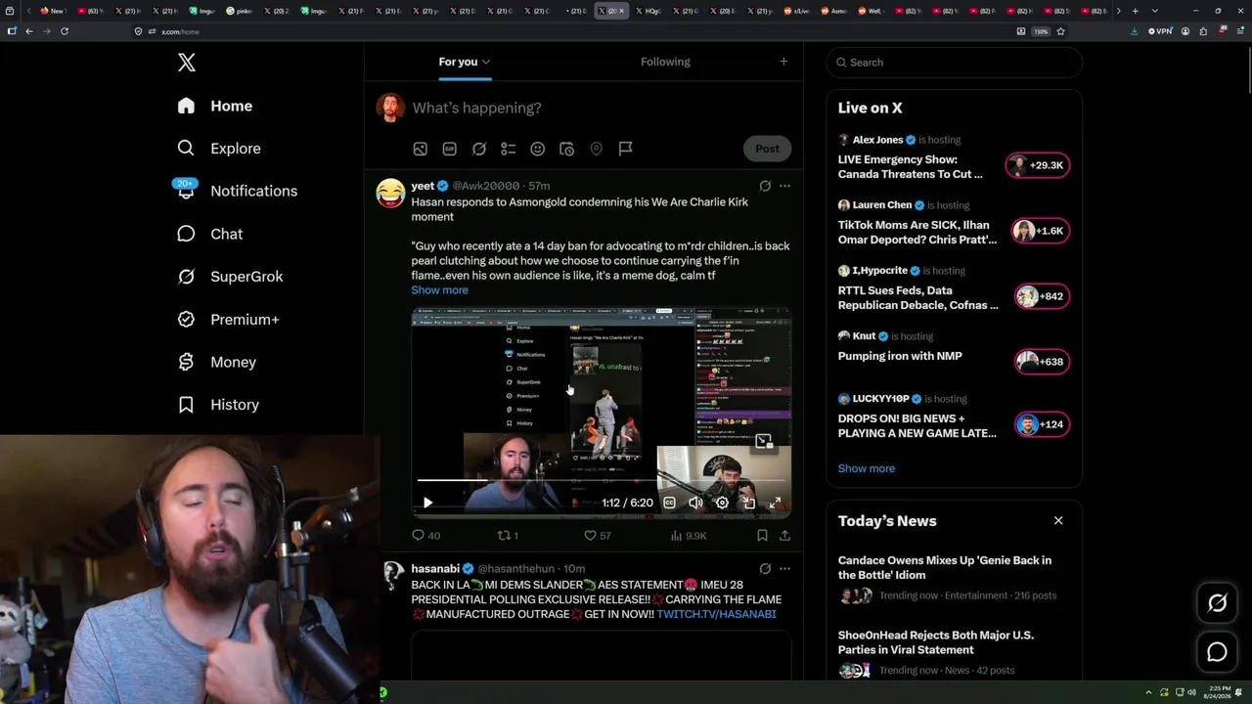Click the Grok icon in the composer
1252x704 pixels.
(478, 149)
